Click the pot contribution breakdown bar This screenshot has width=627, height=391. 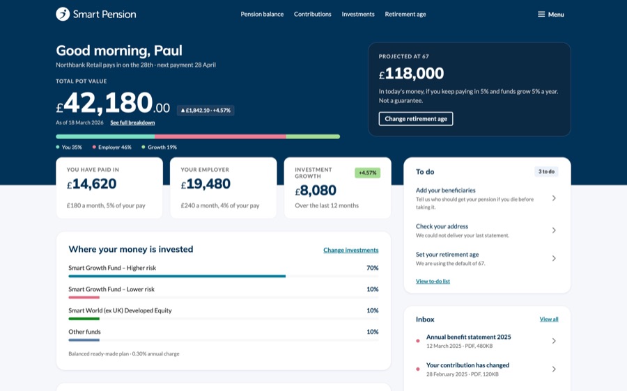[x=198, y=136]
